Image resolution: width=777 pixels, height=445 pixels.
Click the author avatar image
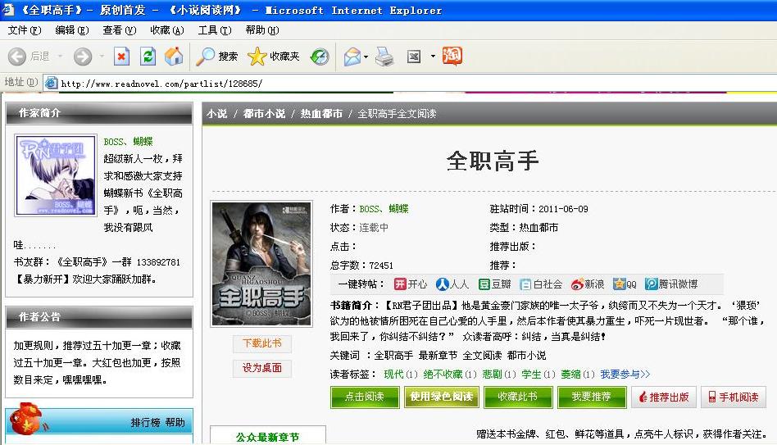pos(56,175)
